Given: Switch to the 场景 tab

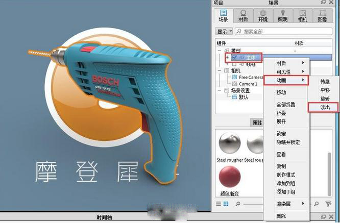Looking at the screenshot, I should 223,16.
